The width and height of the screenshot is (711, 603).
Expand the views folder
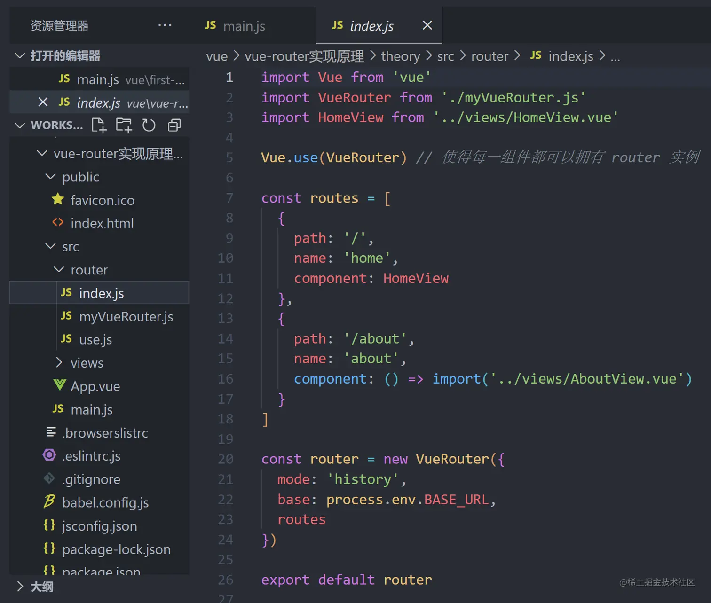click(x=59, y=362)
